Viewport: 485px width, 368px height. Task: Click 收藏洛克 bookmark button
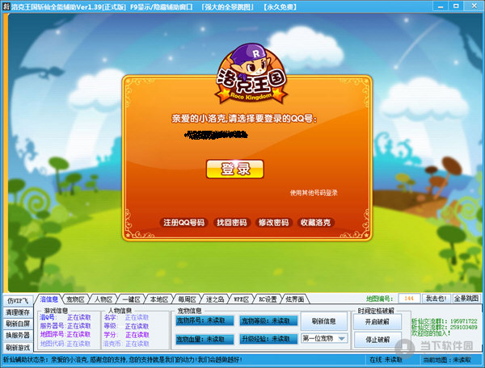click(x=315, y=223)
